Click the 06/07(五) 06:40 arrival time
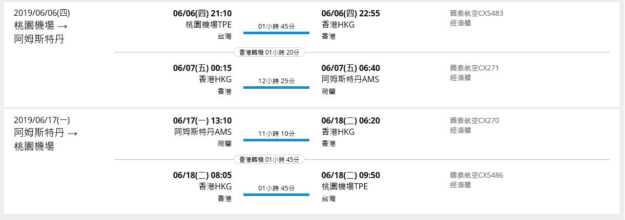The image size is (625, 220). (350, 68)
